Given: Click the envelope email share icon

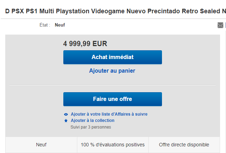Looking at the screenshot, I should click(220, 25).
